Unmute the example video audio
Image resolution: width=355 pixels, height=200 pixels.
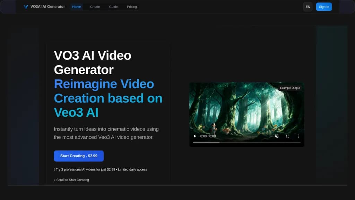coord(276,136)
